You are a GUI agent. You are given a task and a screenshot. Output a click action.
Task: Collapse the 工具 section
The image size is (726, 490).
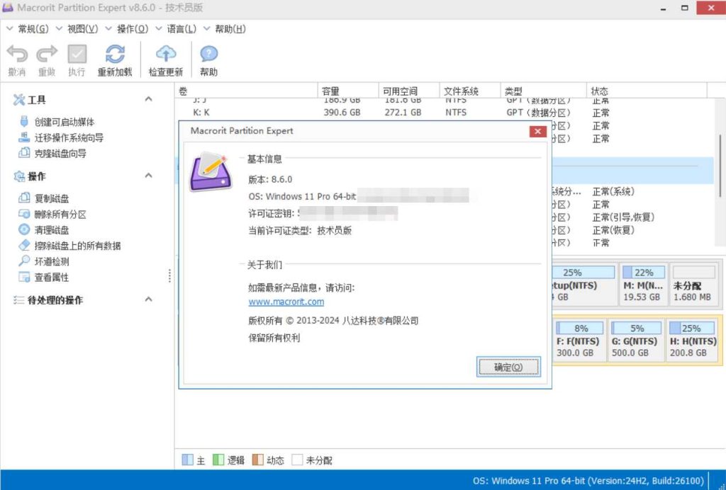tap(149, 99)
